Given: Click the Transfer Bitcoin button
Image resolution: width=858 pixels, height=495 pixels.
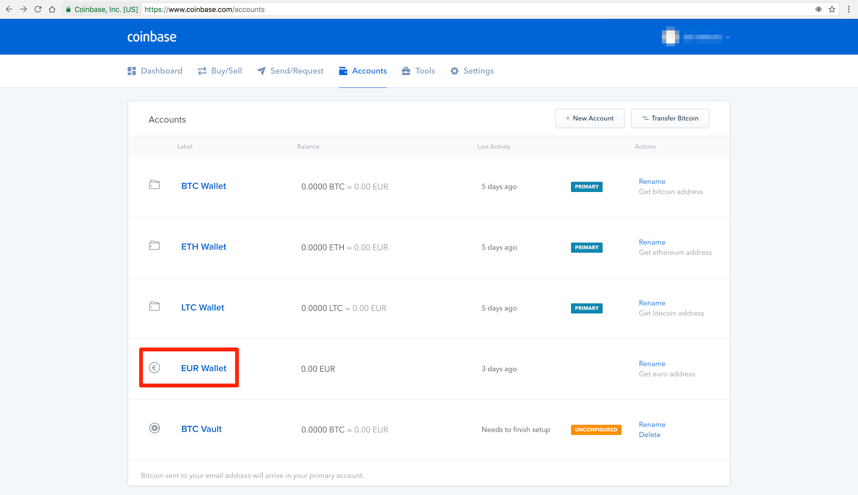Looking at the screenshot, I should click(x=670, y=119).
